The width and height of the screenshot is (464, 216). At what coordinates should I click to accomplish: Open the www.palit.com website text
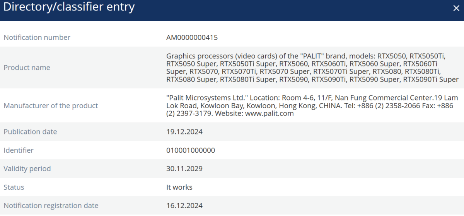tap(270, 114)
